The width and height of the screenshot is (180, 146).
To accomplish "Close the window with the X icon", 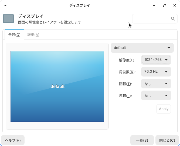I will [x=175, y=5].
